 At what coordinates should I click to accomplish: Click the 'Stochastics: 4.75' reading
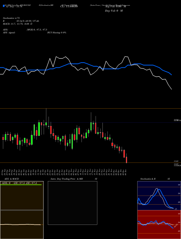pos(11,18)
